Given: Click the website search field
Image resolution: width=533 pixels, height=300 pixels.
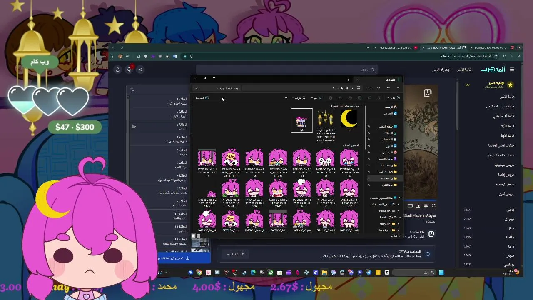Looking at the screenshot, I should 286,70.
